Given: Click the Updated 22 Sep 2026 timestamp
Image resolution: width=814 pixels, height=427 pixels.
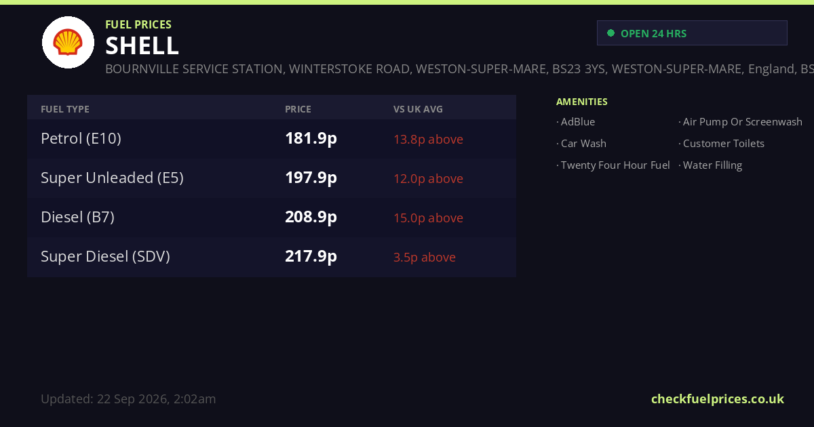Looking at the screenshot, I should coord(128,399).
